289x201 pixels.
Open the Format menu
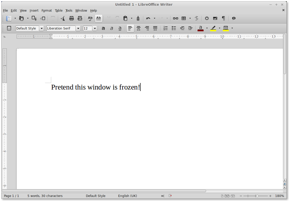click(47, 11)
